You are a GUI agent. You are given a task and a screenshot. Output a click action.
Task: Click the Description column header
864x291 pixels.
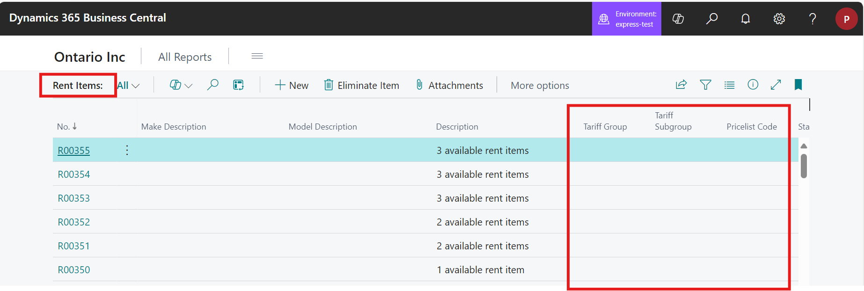point(457,127)
